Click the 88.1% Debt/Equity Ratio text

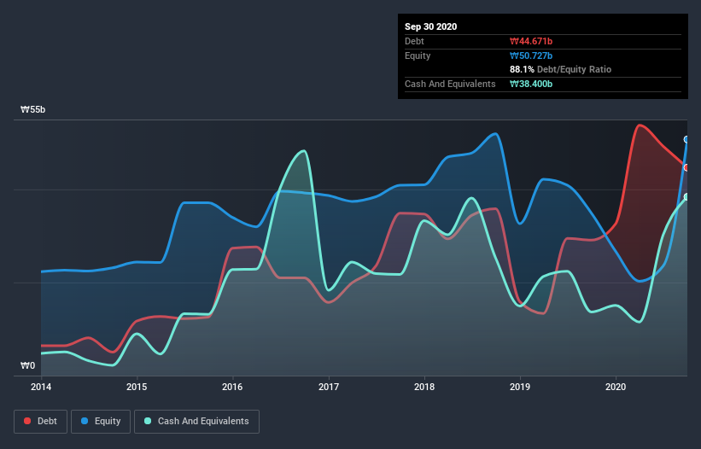pos(561,69)
